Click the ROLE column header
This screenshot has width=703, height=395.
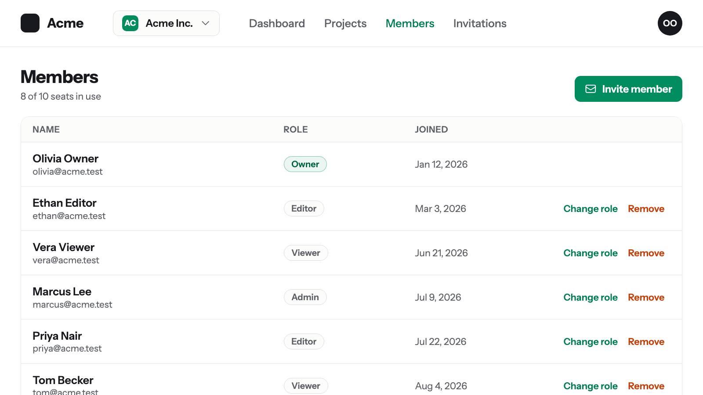click(296, 129)
